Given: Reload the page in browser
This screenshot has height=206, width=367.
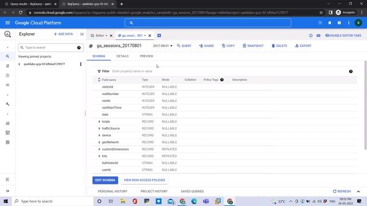Looking at the screenshot, I should point(21,13).
